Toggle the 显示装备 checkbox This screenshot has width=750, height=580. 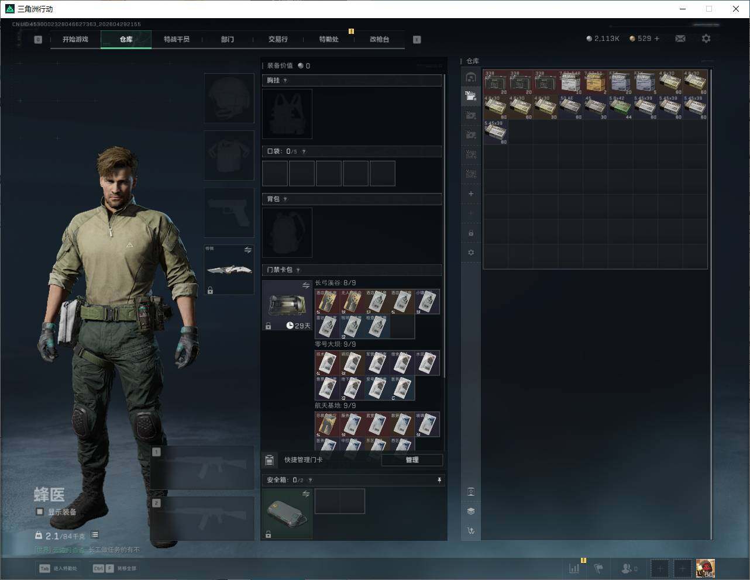coord(40,512)
